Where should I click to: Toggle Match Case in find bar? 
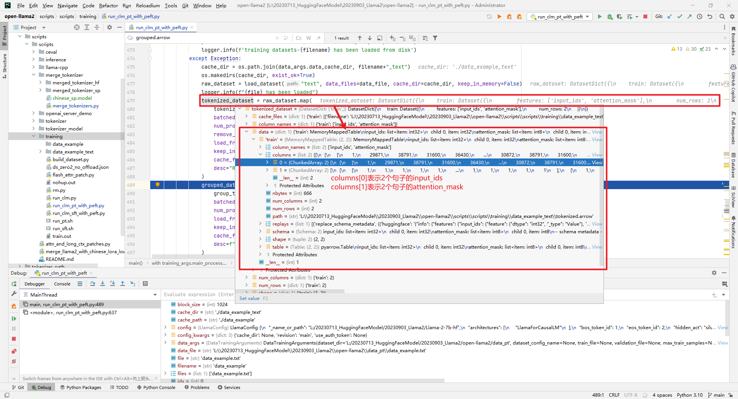pyautogui.click(x=299, y=38)
